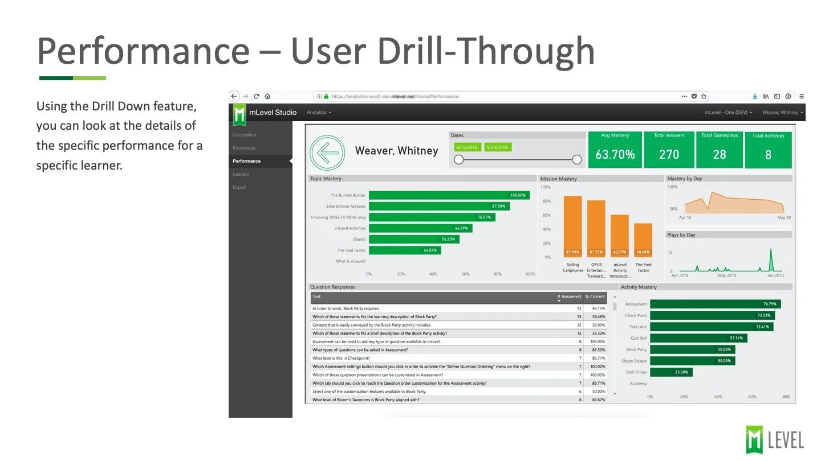Click the circular back arrow beside Weaver, Whitney

(x=328, y=153)
